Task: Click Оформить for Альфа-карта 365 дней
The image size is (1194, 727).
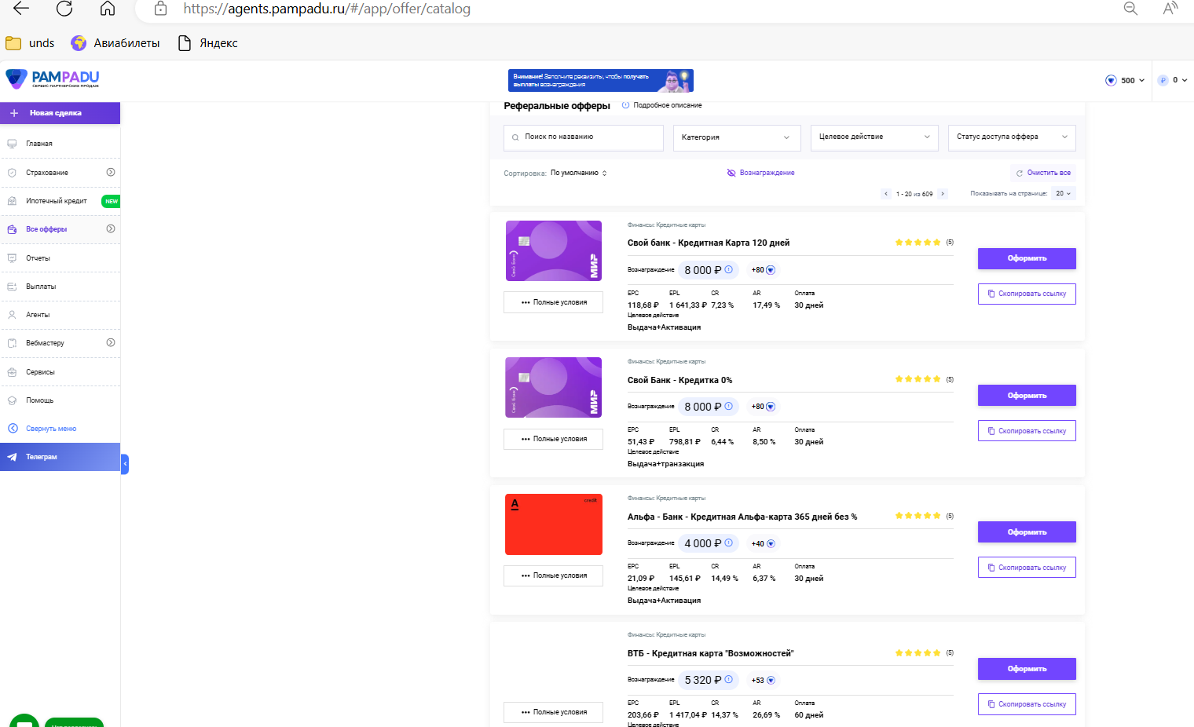Action: pyautogui.click(x=1027, y=532)
